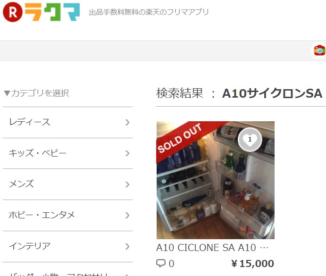Click the インテリア chevron arrow
Screen dimensions: 326x276
(x=127, y=247)
